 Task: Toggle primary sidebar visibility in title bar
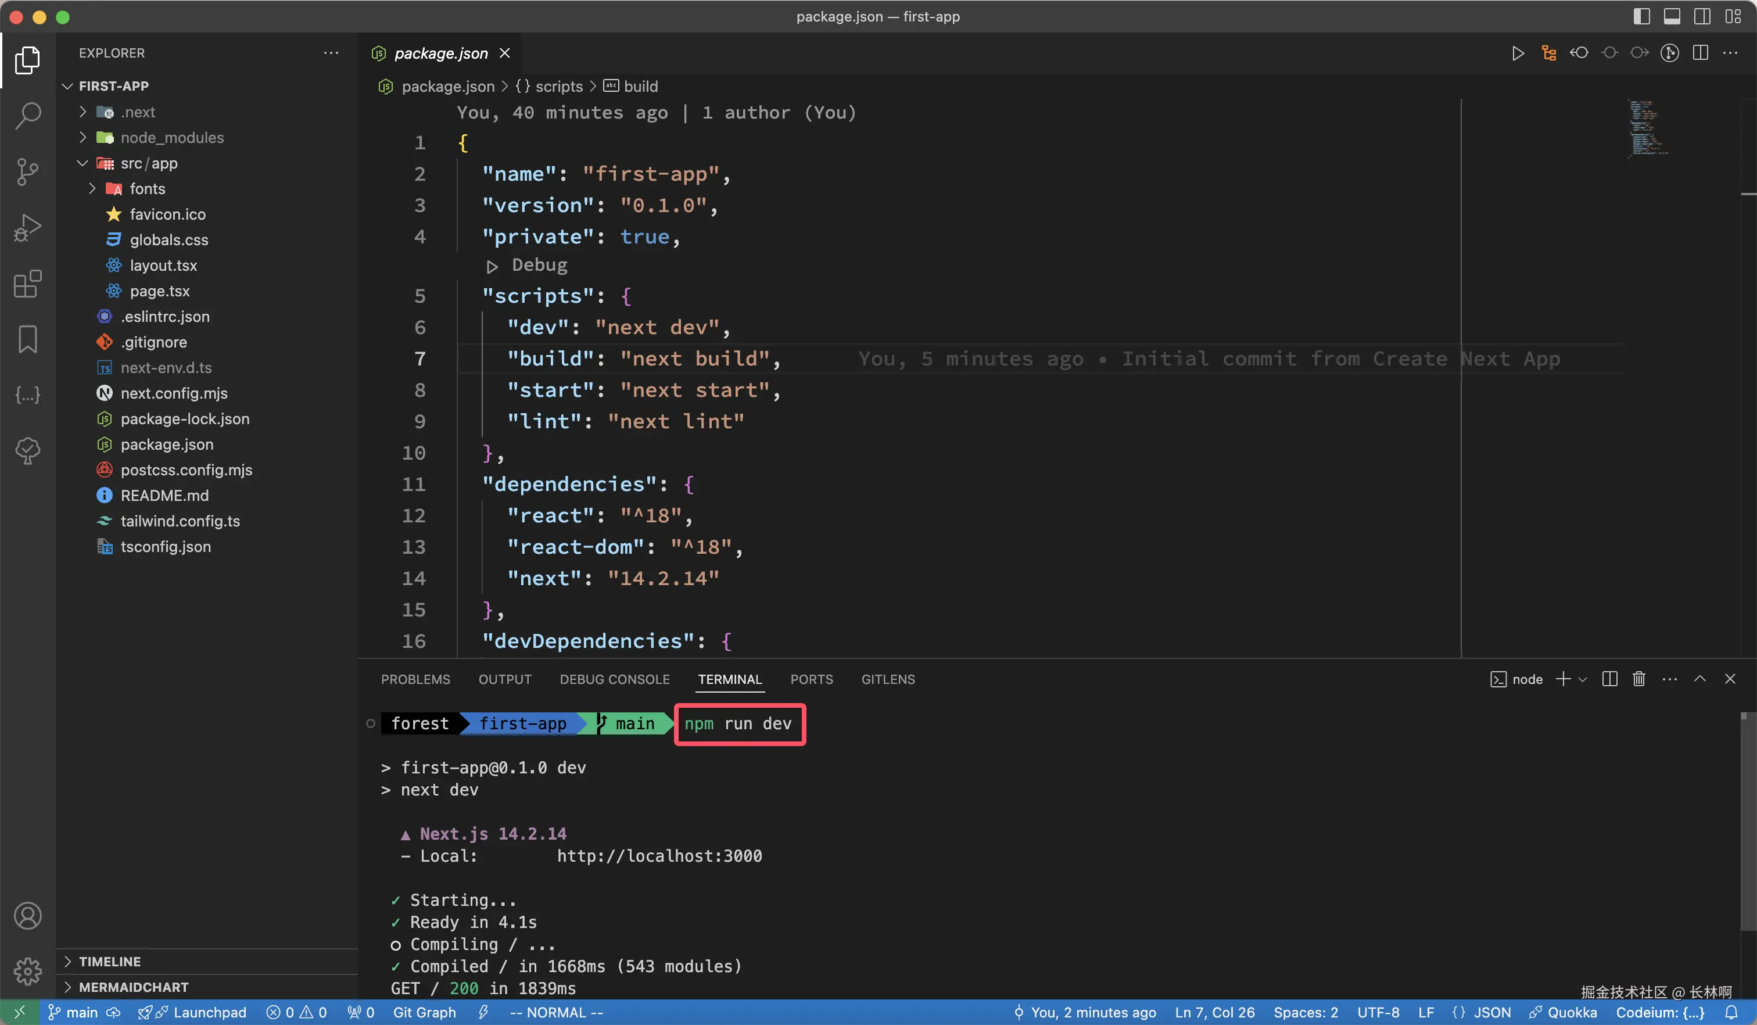pyautogui.click(x=1641, y=17)
